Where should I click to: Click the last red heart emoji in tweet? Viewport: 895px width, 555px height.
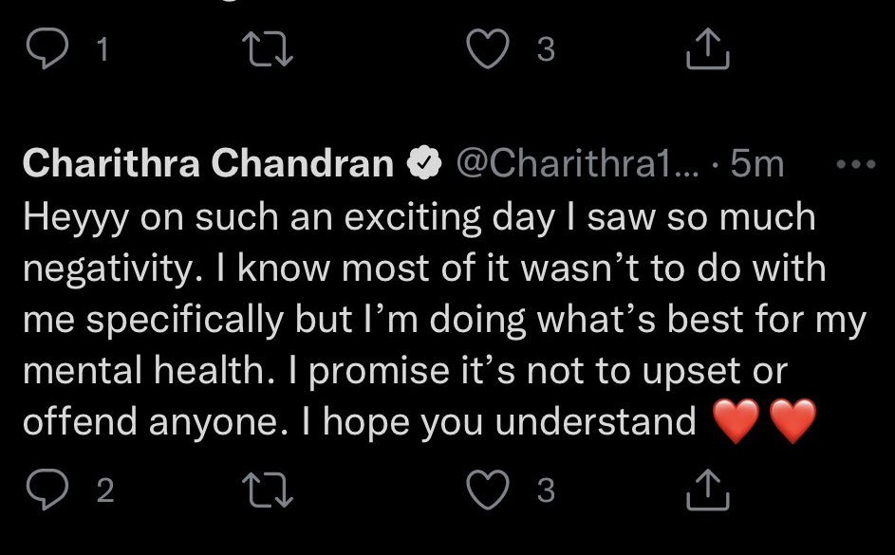click(x=792, y=422)
